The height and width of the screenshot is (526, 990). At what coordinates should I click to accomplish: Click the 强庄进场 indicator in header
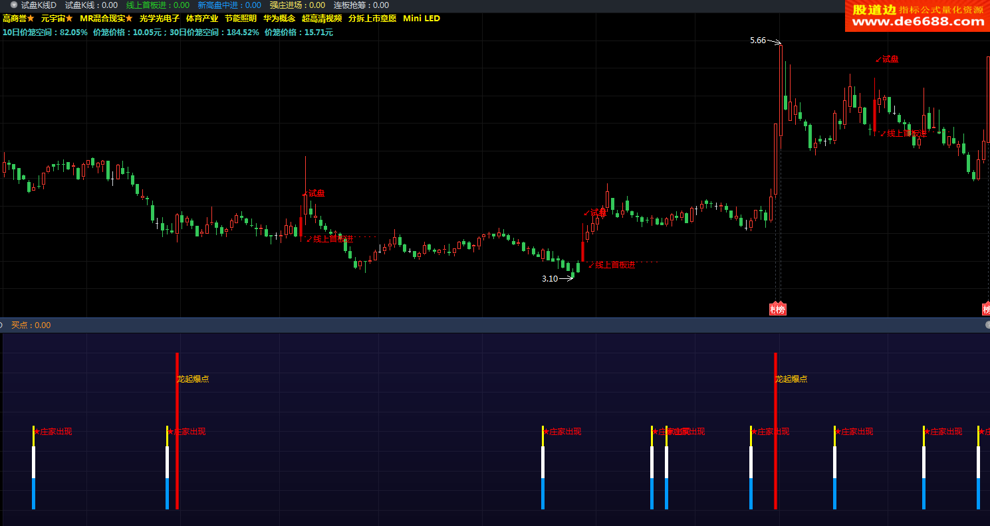tap(297, 5)
